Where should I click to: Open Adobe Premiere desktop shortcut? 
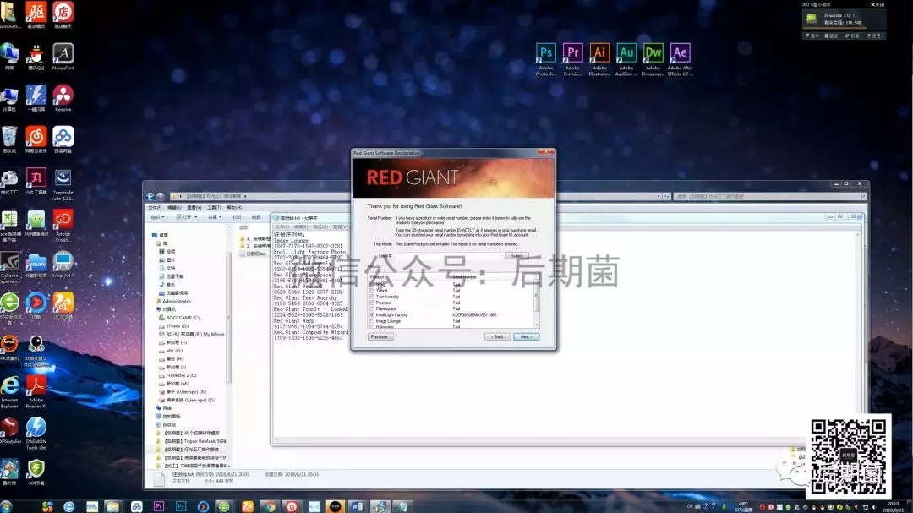tap(572, 59)
